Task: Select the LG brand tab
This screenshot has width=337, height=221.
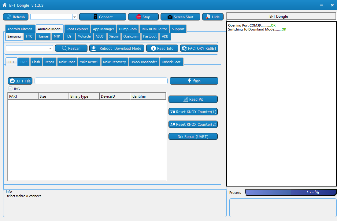Action: (x=69, y=36)
